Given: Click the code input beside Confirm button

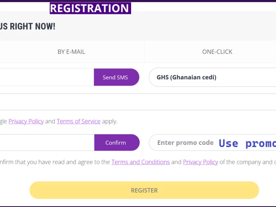Looking at the screenshot, I should point(47,142).
